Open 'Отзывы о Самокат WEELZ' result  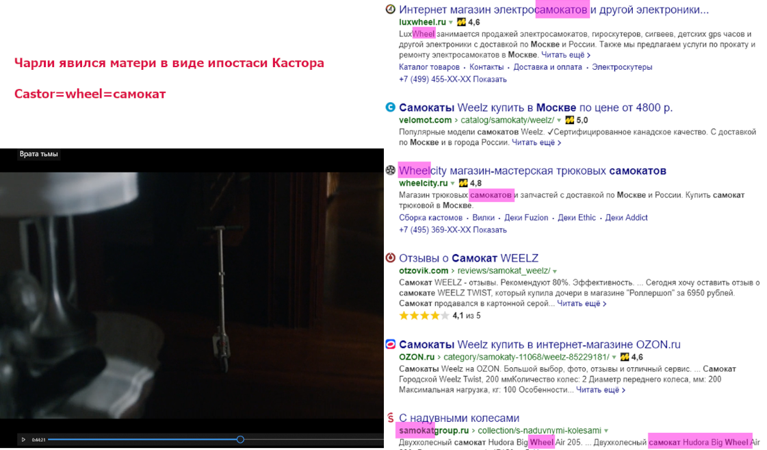click(x=469, y=258)
